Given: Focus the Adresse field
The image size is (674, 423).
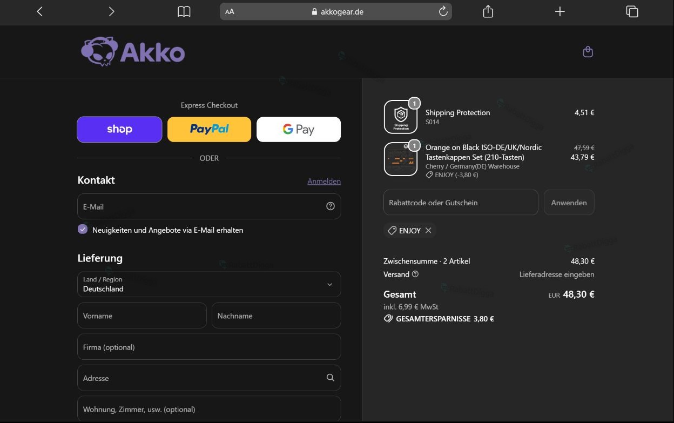Looking at the screenshot, I should tap(209, 378).
